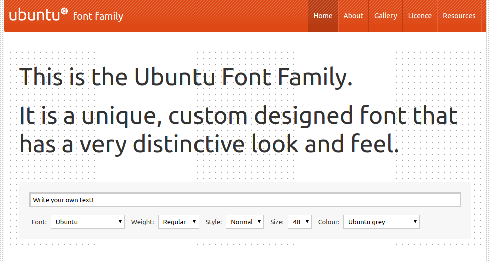This screenshot has height=262, width=490.
Task: Open the Resources navigation item
Action: (x=459, y=16)
